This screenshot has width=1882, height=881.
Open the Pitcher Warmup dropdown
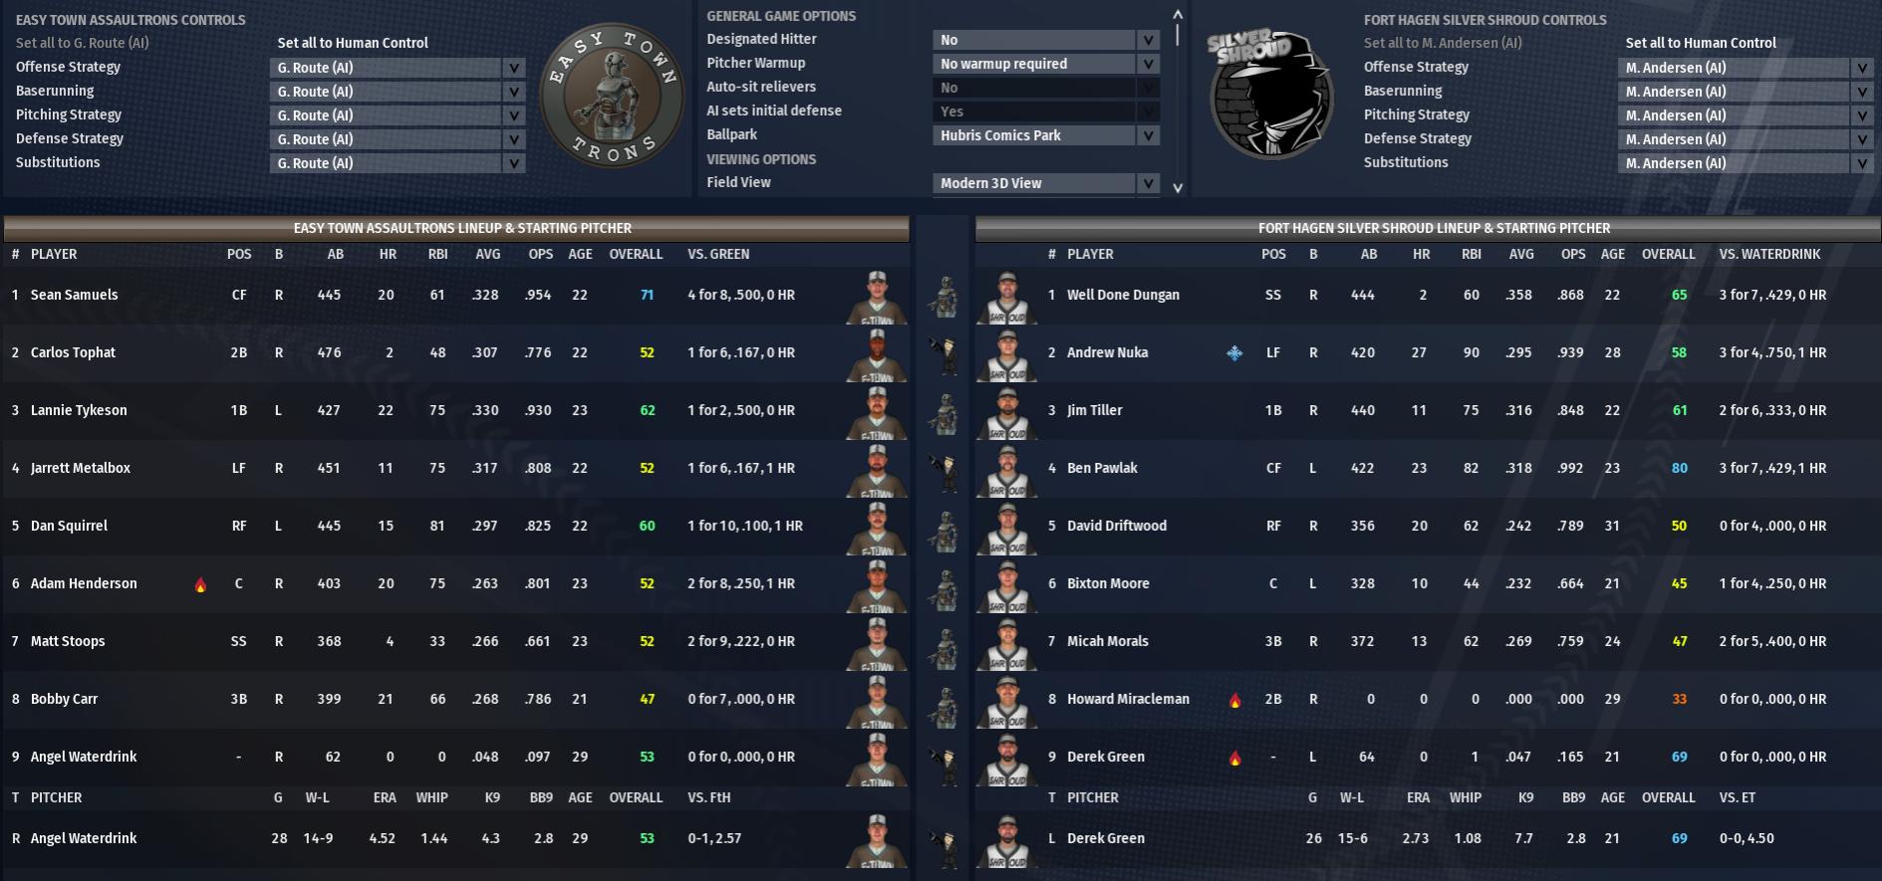coord(1046,64)
